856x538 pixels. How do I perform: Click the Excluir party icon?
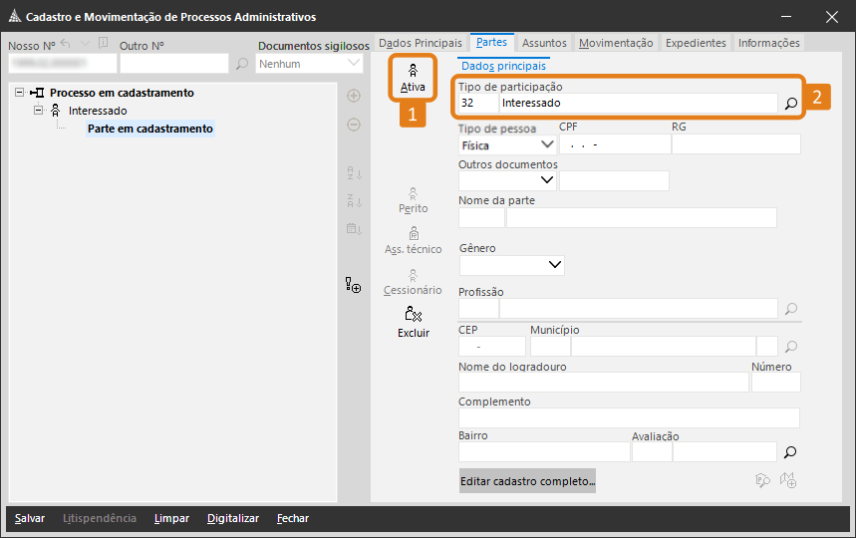tap(413, 321)
